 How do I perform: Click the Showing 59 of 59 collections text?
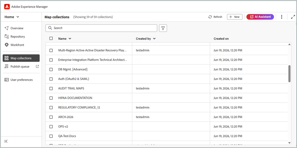tap(93, 17)
